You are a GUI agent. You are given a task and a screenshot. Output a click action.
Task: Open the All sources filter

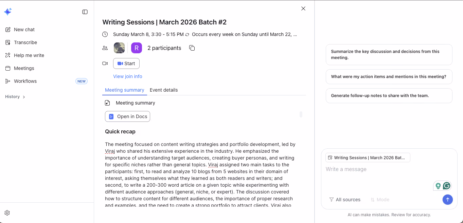345,200
